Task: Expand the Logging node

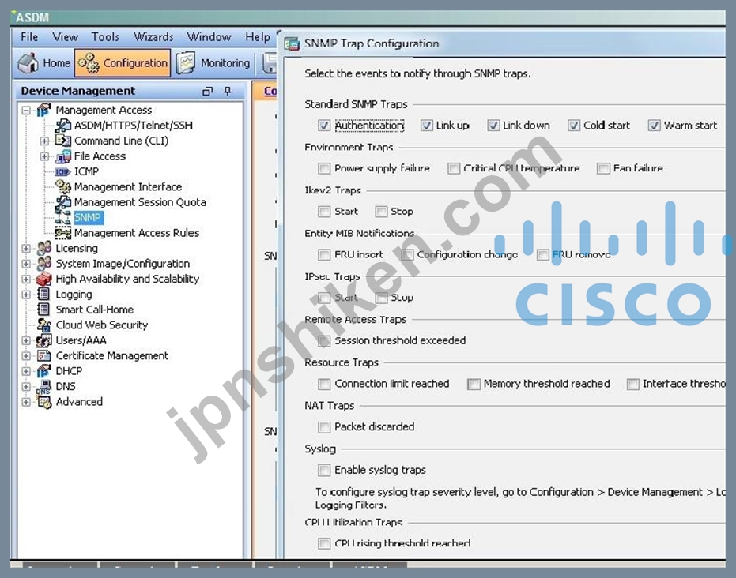Action: (26, 295)
